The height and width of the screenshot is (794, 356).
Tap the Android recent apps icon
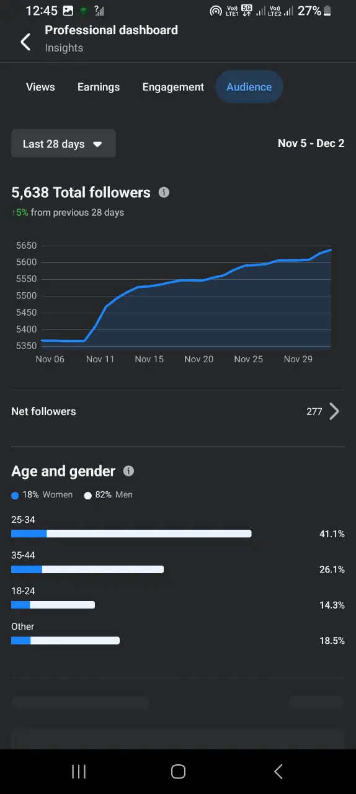click(79, 771)
